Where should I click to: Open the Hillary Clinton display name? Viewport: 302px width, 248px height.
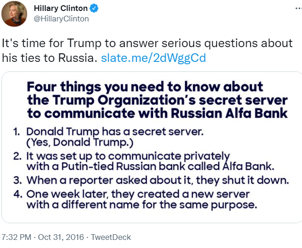[x=61, y=8]
